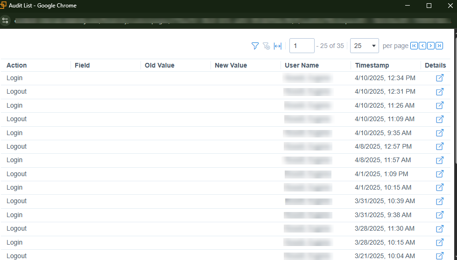Click the Details column header
Image resolution: width=457 pixels, height=260 pixels.
point(435,65)
